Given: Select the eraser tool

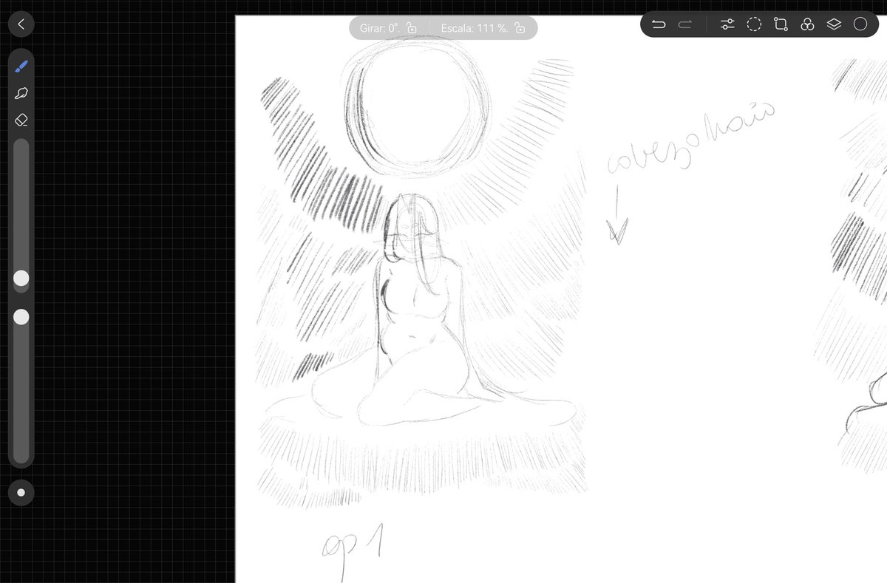Looking at the screenshot, I should [x=21, y=120].
